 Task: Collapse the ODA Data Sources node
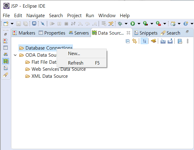[x=15, y=55]
